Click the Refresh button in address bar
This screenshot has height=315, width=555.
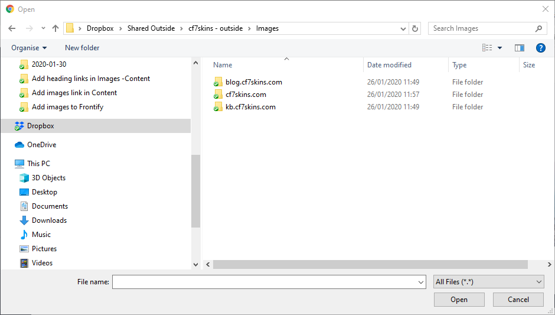[415, 28]
